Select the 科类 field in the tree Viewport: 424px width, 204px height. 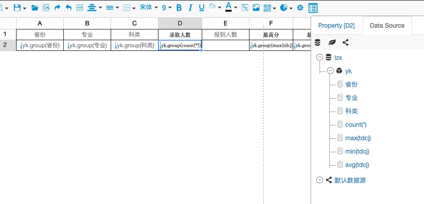click(x=351, y=111)
